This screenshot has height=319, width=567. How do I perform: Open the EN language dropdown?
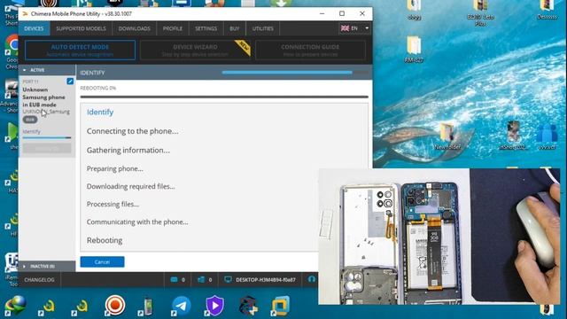(x=354, y=28)
